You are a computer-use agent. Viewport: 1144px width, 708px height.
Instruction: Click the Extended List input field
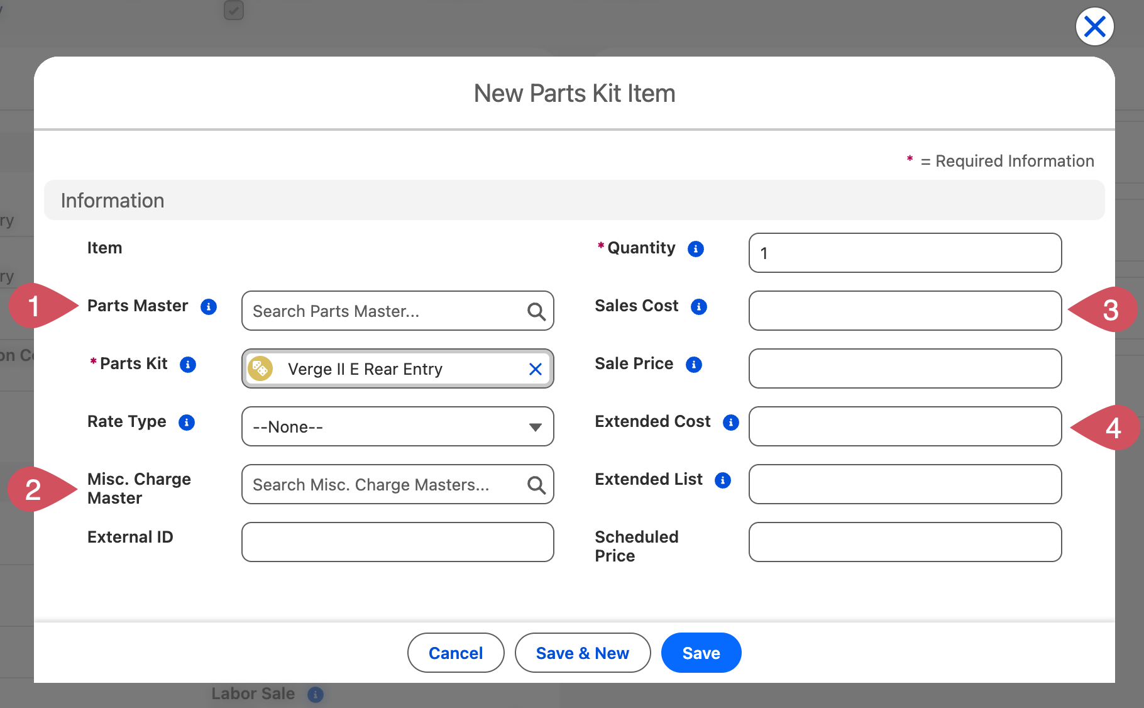point(905,484)
